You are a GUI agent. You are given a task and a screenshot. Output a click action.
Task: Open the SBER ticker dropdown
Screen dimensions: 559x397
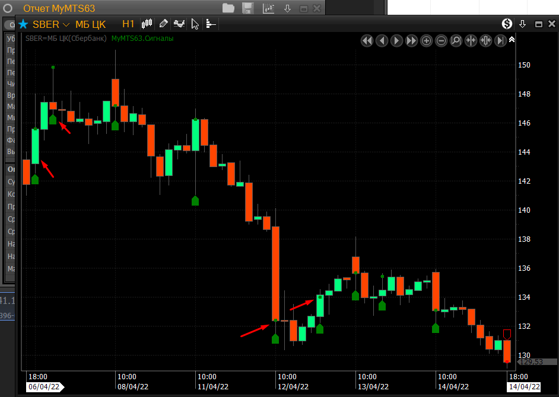(65, 24)
